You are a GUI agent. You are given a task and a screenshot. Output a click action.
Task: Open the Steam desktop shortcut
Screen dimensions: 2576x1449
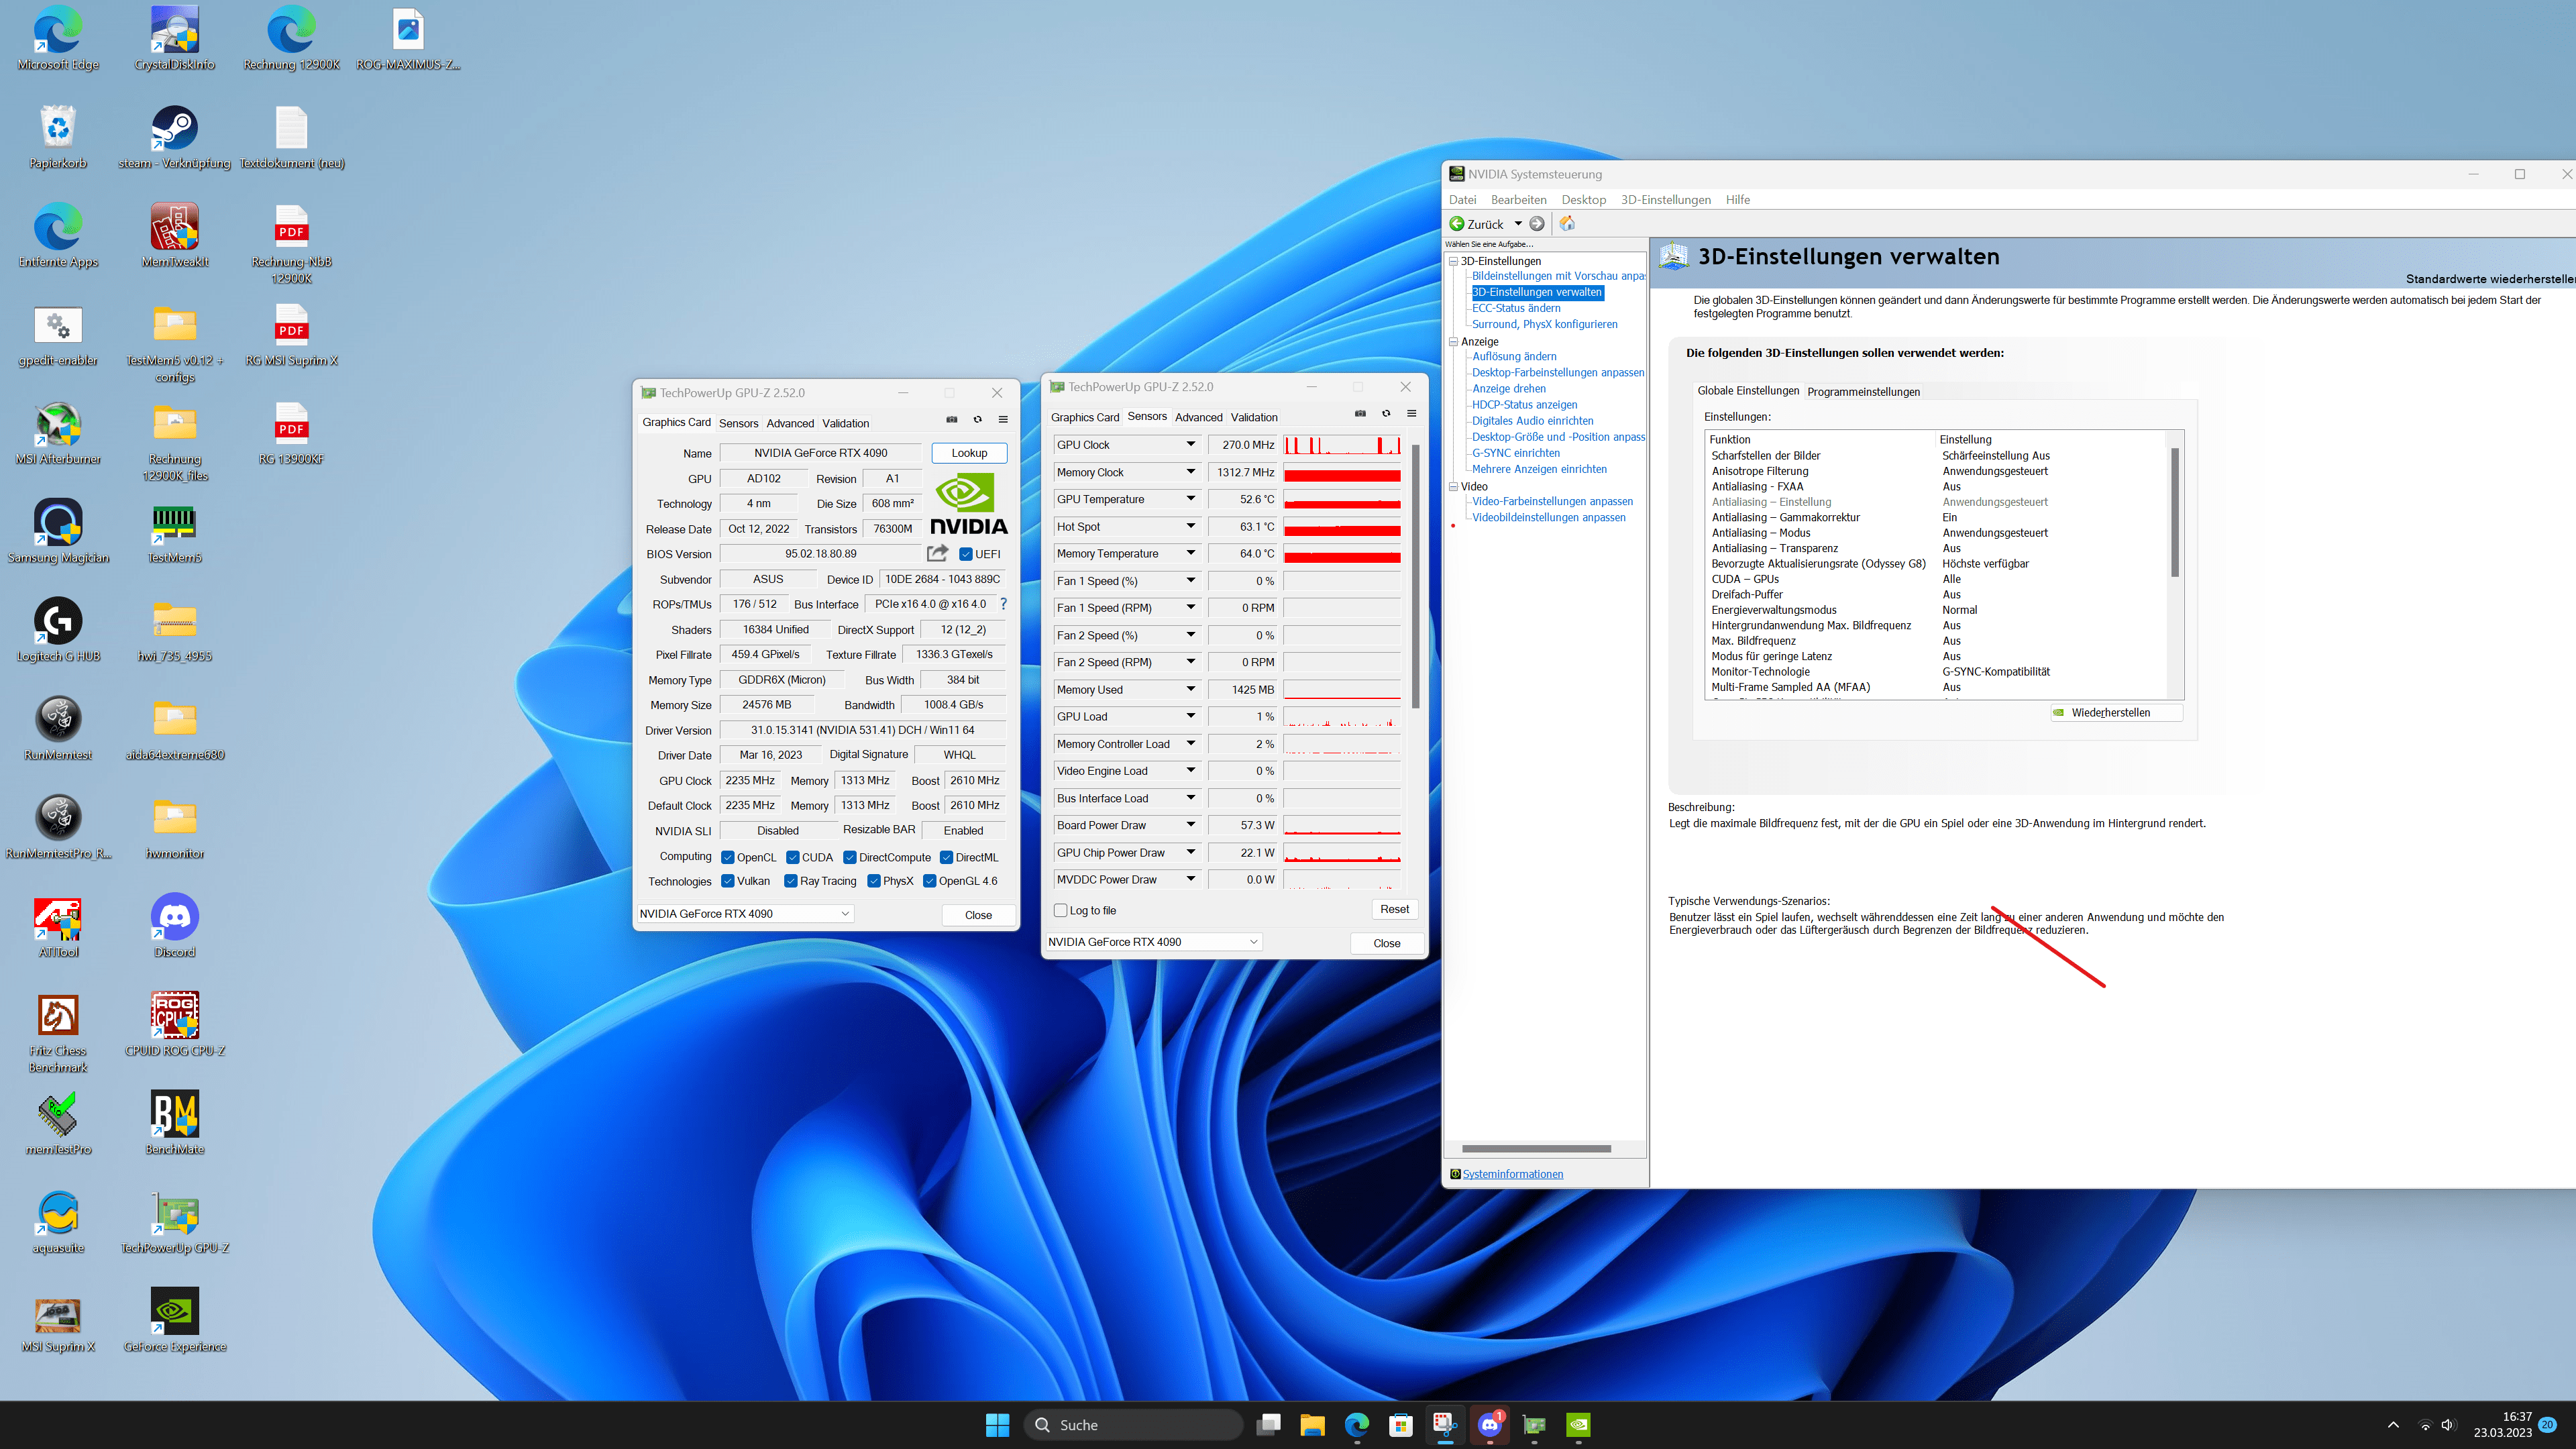175,138
